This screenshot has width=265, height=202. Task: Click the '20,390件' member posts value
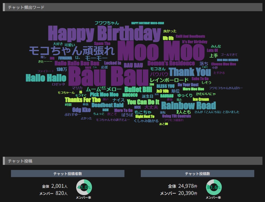click(x=188, y=193)
